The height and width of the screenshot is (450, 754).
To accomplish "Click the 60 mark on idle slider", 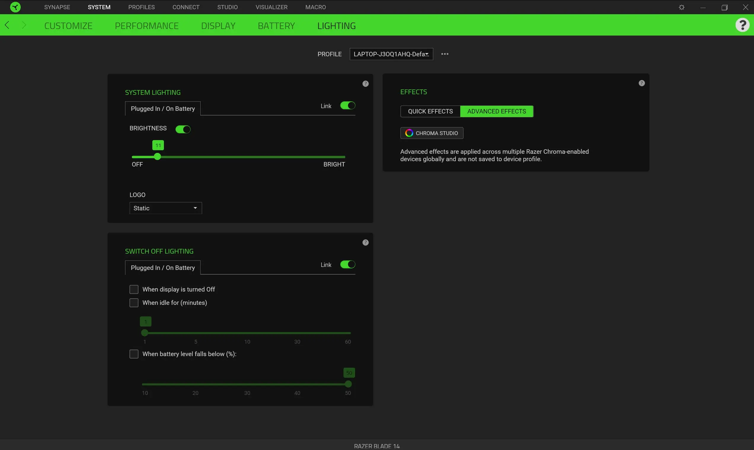I will point(348,342).
